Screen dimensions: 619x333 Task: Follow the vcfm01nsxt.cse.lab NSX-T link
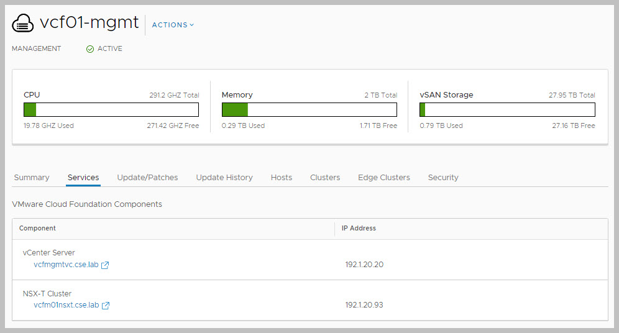(66, 305)
